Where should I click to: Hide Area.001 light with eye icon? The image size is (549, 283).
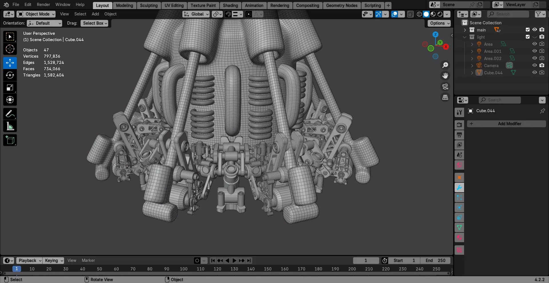(534, 51)
